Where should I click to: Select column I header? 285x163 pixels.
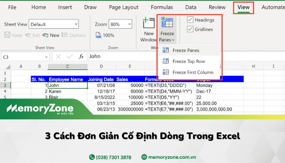coord(273,66)
